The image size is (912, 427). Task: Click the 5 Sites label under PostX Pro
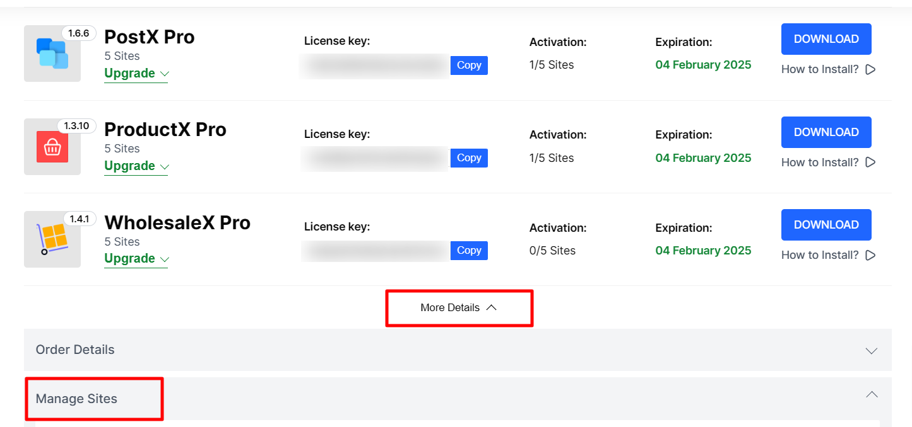122,56
